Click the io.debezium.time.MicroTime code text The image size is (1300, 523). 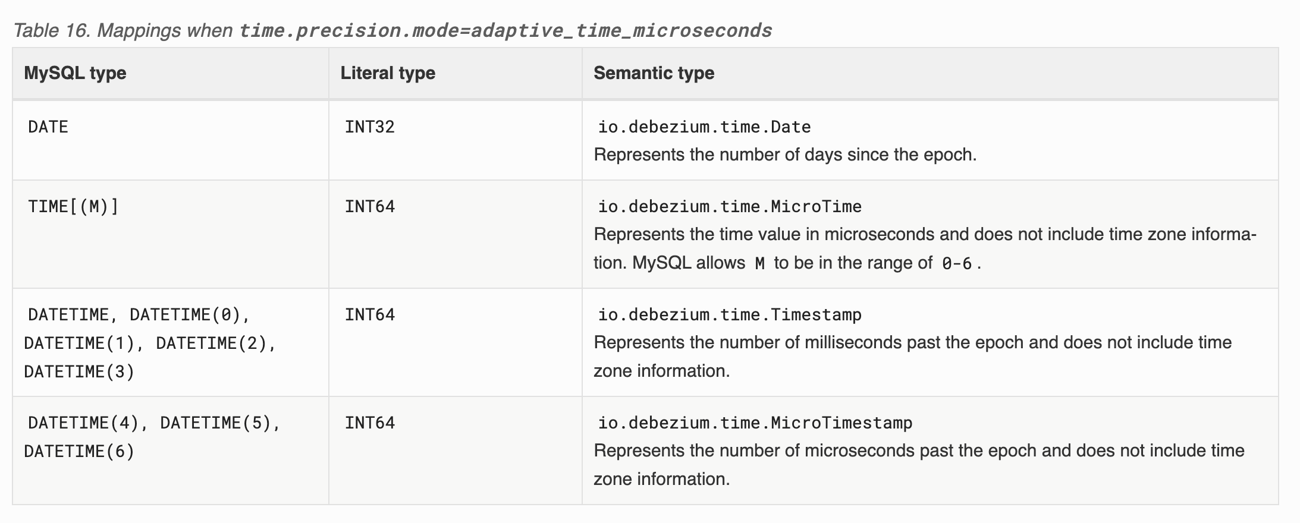730,207
